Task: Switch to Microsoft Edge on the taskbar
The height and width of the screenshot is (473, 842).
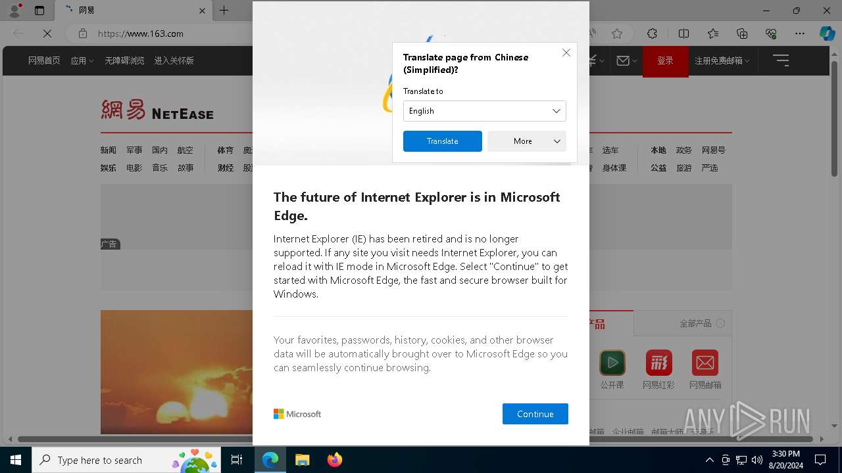Action: [270, 460]
